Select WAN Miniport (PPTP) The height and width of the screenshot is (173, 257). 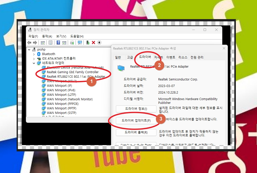(61, 108)
